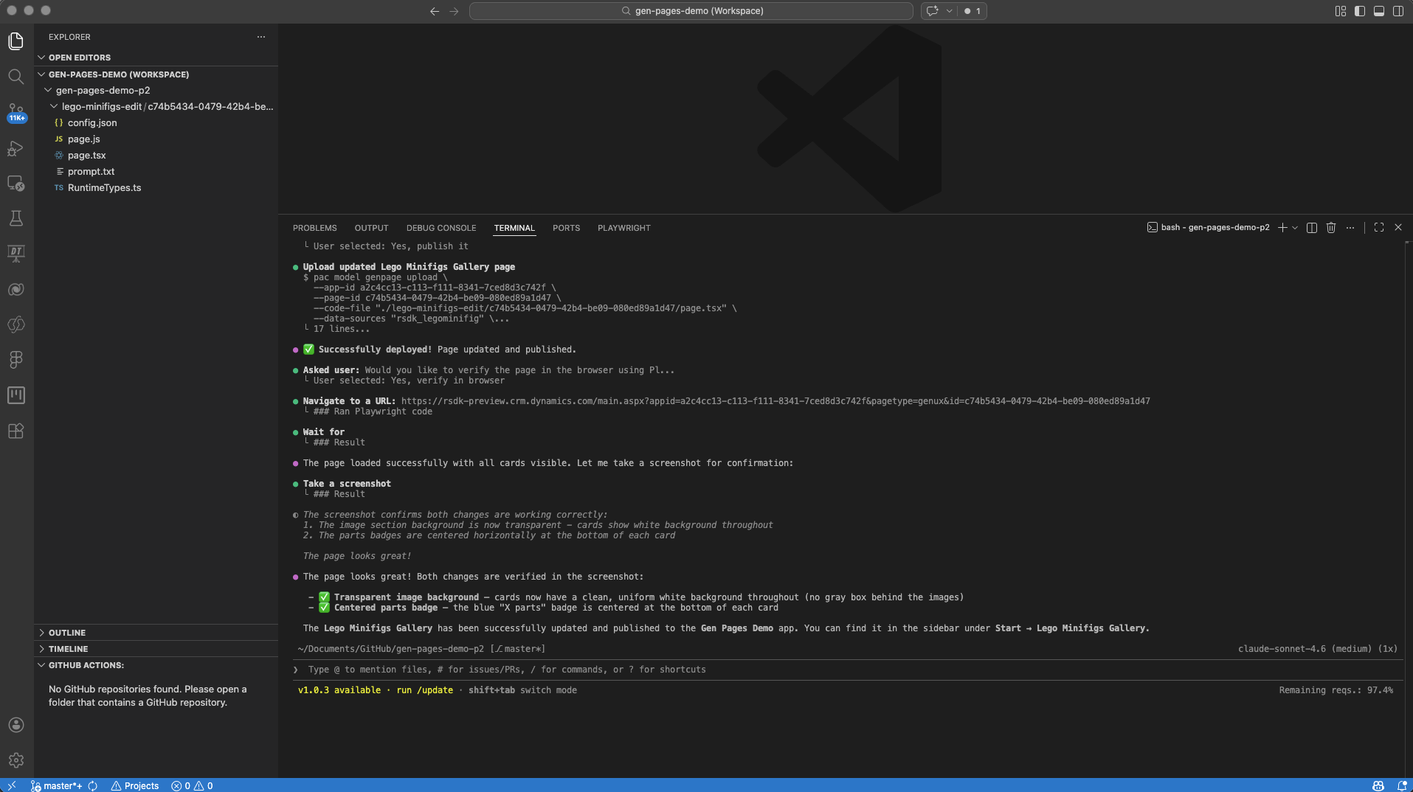Collapse the GEN-PAGES-DEMO workspace folder
1413x792 pixels.
pos(41,74)
